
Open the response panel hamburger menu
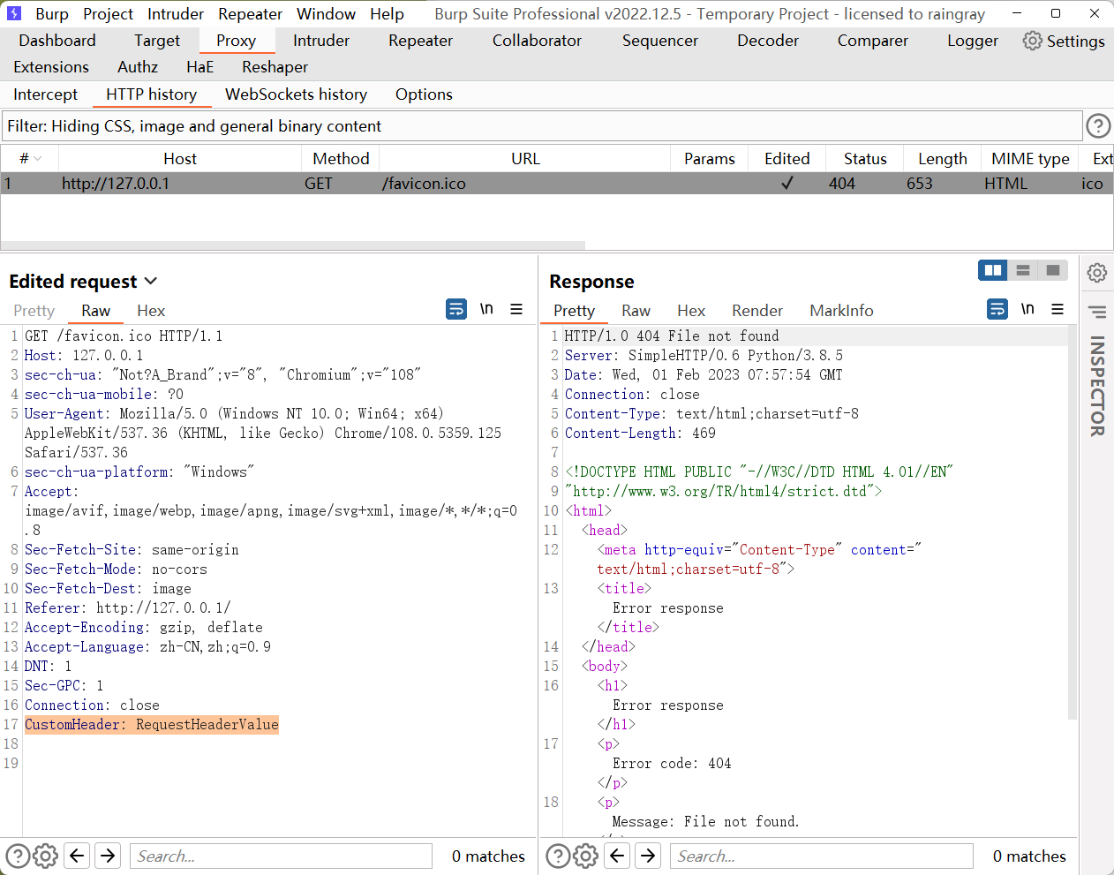click(x=1058, y=309)
